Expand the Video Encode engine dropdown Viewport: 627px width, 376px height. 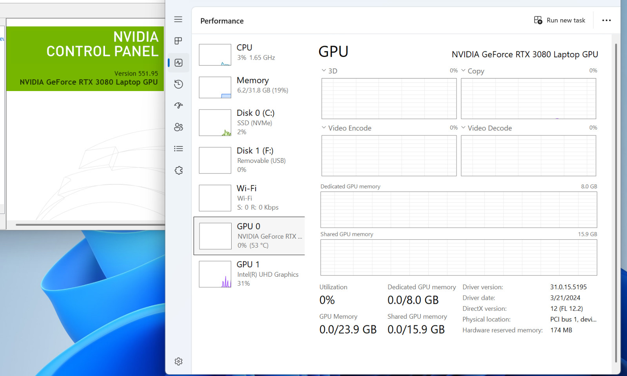pos(346,128)
